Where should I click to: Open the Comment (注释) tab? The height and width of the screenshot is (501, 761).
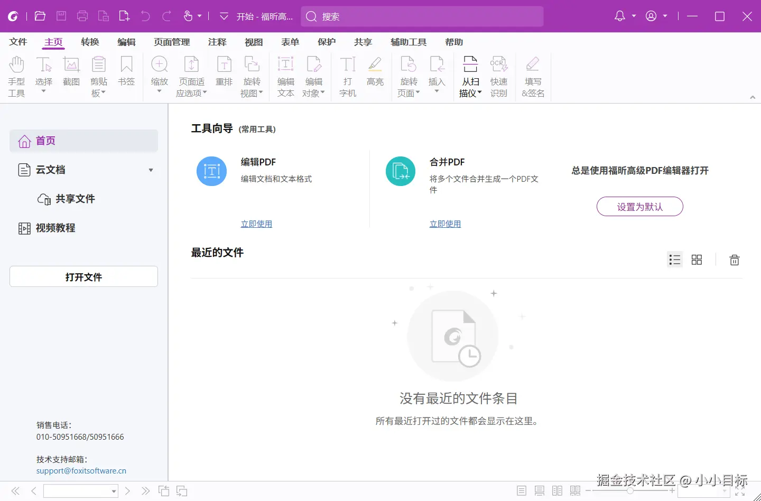217,42
